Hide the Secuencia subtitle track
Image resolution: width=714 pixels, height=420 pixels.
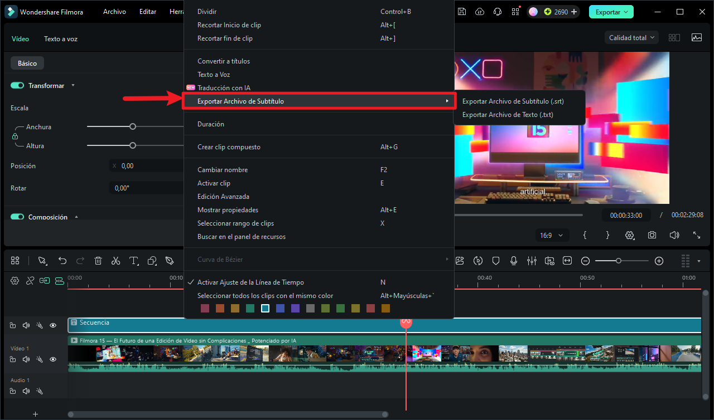(x=53, y=325)
